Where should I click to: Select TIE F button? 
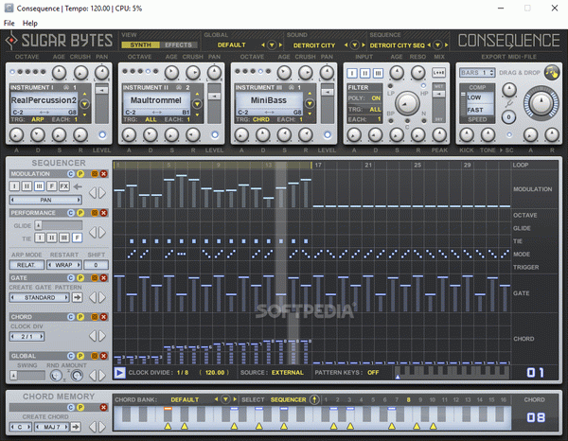coord(77,238)
